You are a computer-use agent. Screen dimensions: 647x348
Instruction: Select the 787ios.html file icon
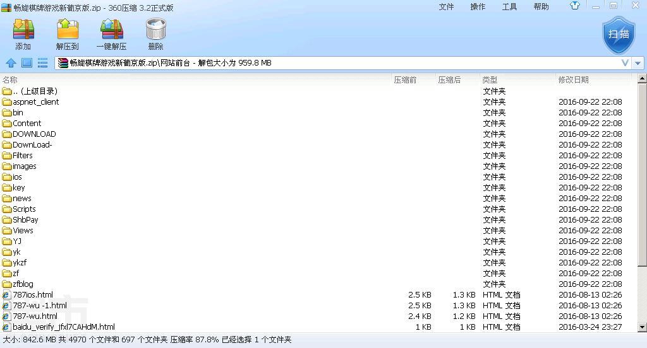(x=6, y=295)
